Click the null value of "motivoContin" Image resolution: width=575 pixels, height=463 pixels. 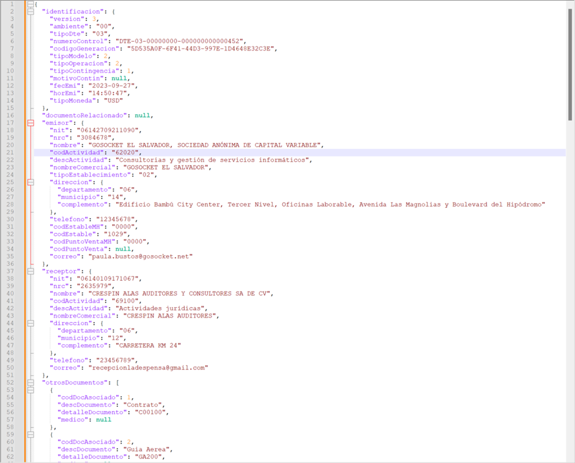click(119, 78)
